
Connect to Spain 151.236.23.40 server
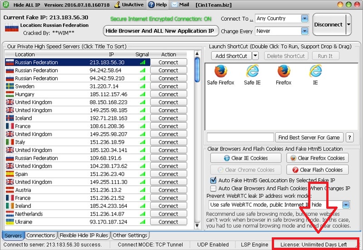point(168,174)
